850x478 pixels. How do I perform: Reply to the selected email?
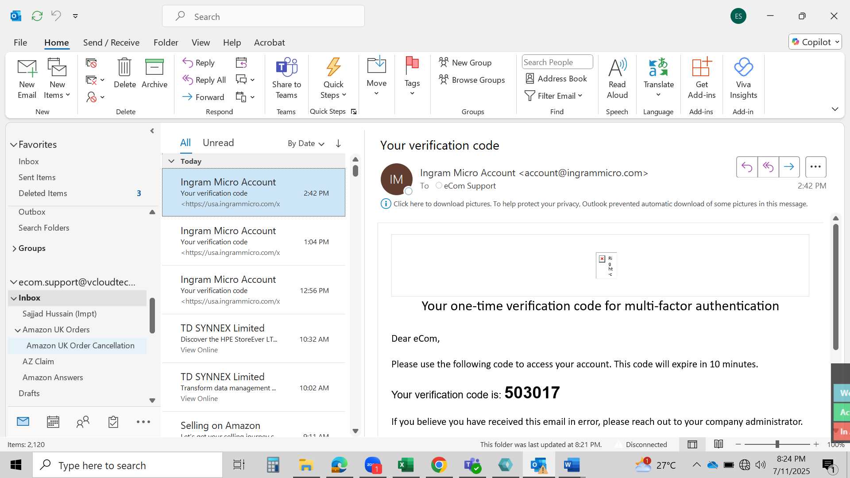pyautogui.click(x=199, y=63)
